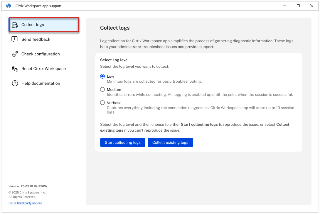Click the Minimum logs are collected description
Image resolution: width=320 pixels, height=214 pixels.
click(154, 81)
